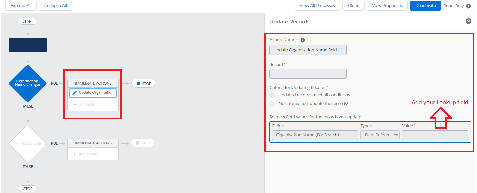Click the dark blue object node
Viewport: 477px width, 193px height.
coord(28,45)
